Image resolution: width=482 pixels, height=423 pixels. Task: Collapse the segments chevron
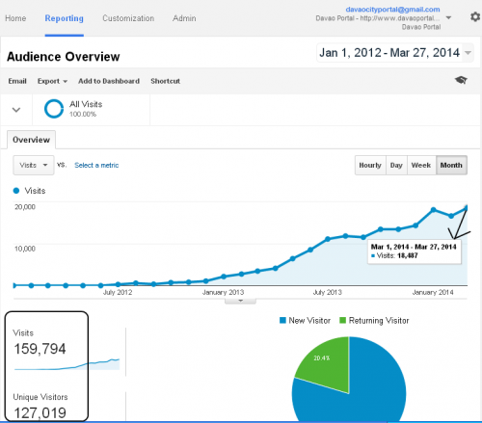pos(16,110)
